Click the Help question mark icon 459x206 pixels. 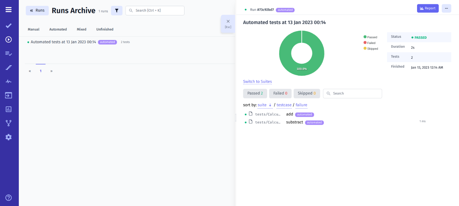[8, 197]
